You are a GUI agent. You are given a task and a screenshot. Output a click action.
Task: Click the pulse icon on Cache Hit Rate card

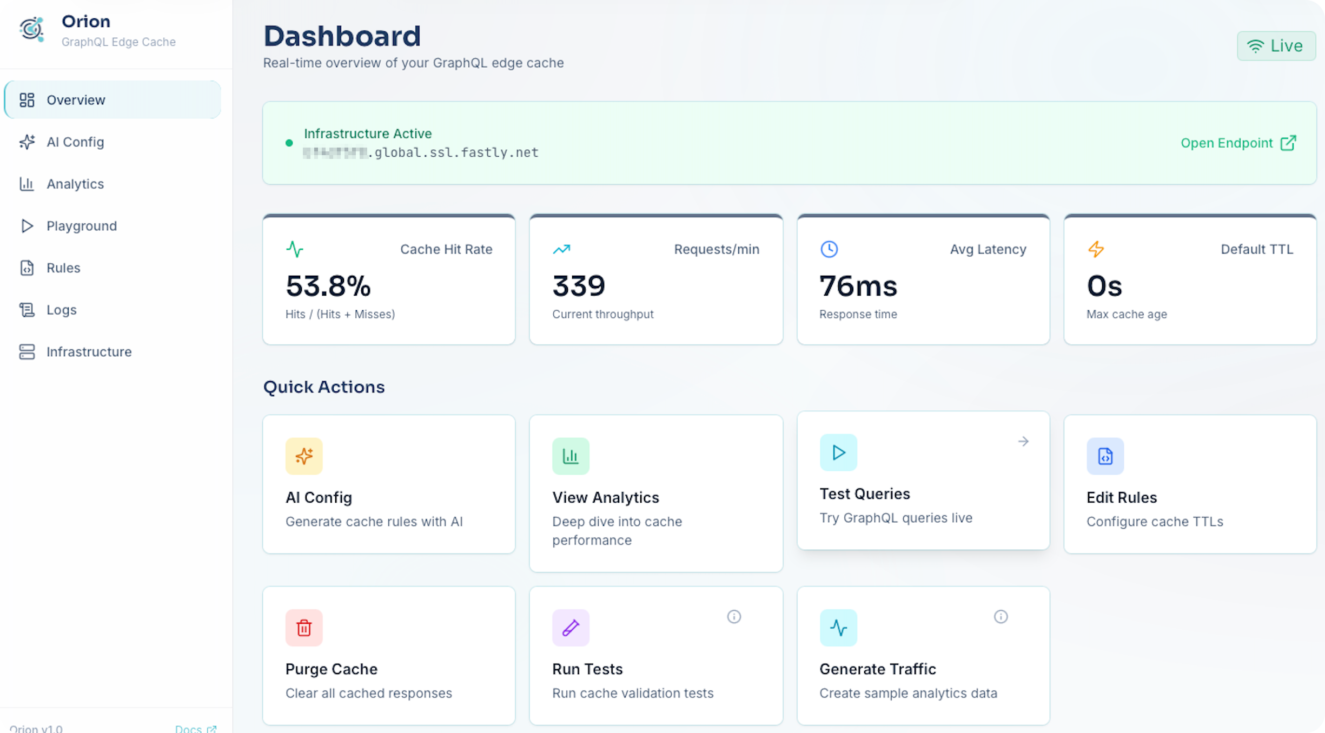[x=295, y=249]
